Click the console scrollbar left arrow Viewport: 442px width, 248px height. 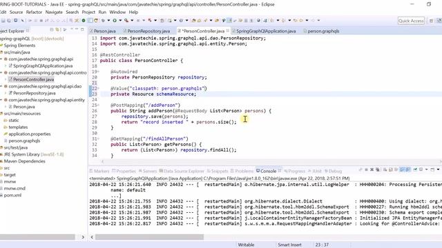(92, 237)
